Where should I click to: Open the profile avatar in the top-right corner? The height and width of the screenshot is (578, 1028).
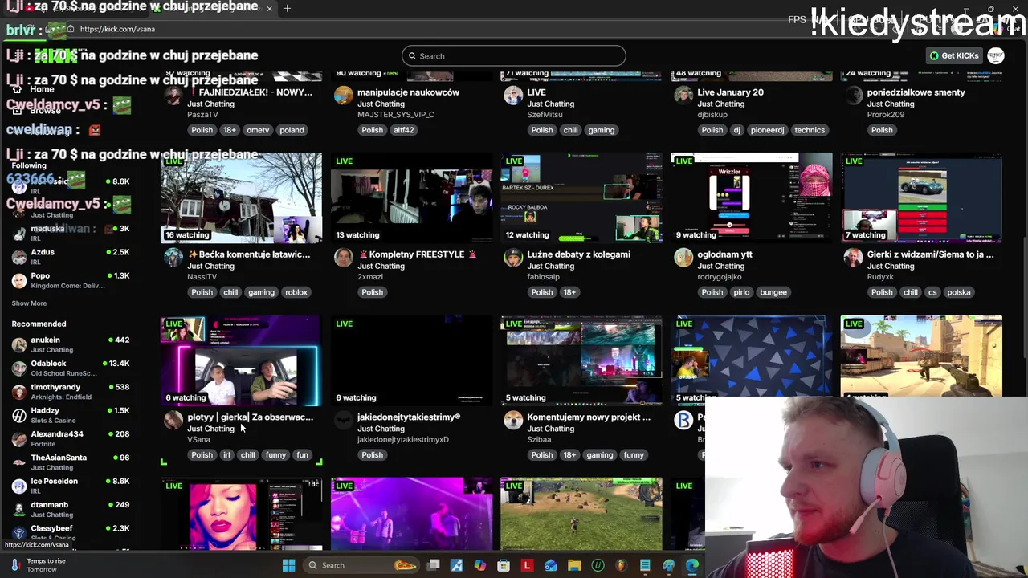coord(996,55)
